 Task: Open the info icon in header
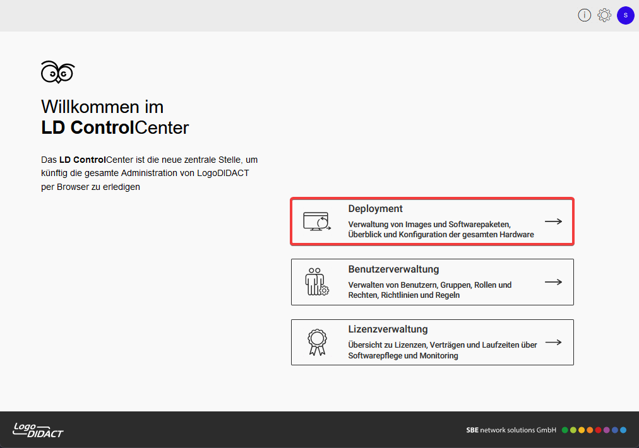(x=585, y=15)
